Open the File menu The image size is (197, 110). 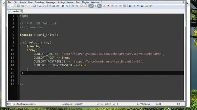pos(10,2)
